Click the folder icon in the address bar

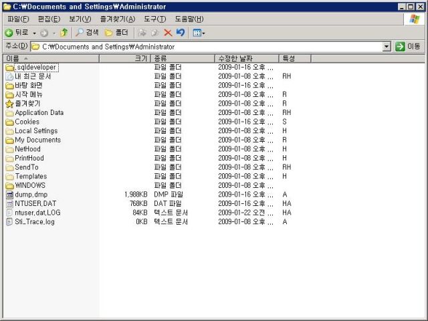(35, 47)
